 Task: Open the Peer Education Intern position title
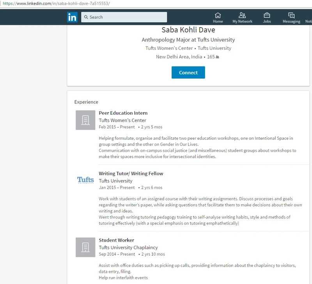(x=123, y=113)
